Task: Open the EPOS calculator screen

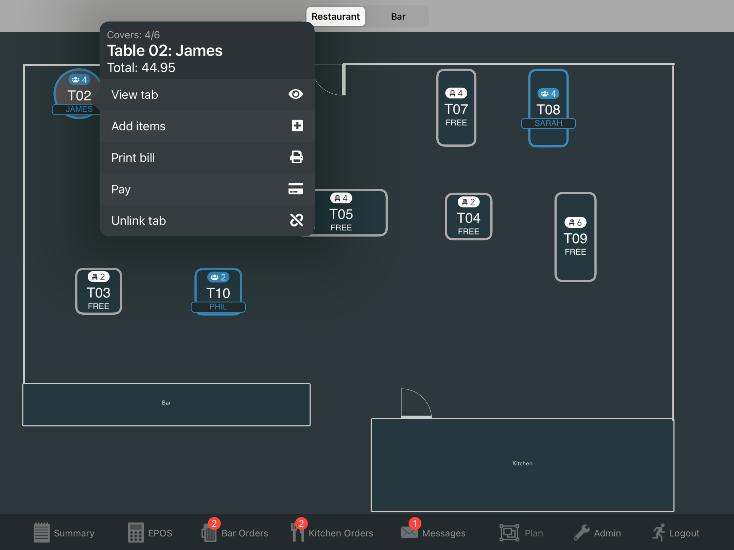Action: (150, 533)
